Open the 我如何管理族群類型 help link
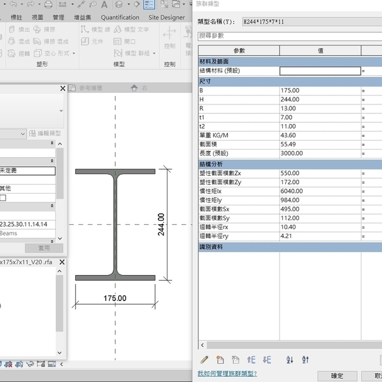 [x=227, y=374]
